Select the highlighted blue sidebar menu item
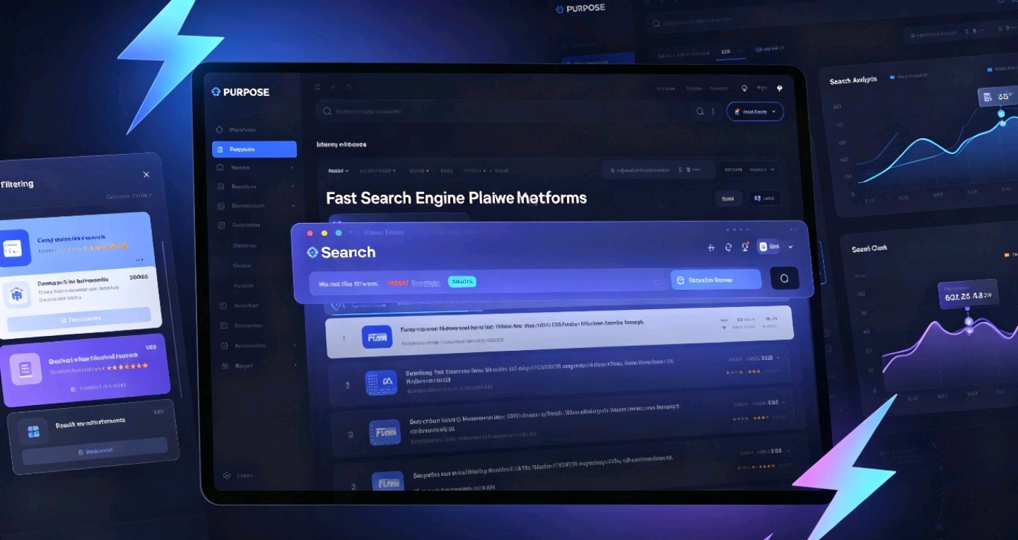Screen dimensions: 1018x540 (255, 149)
